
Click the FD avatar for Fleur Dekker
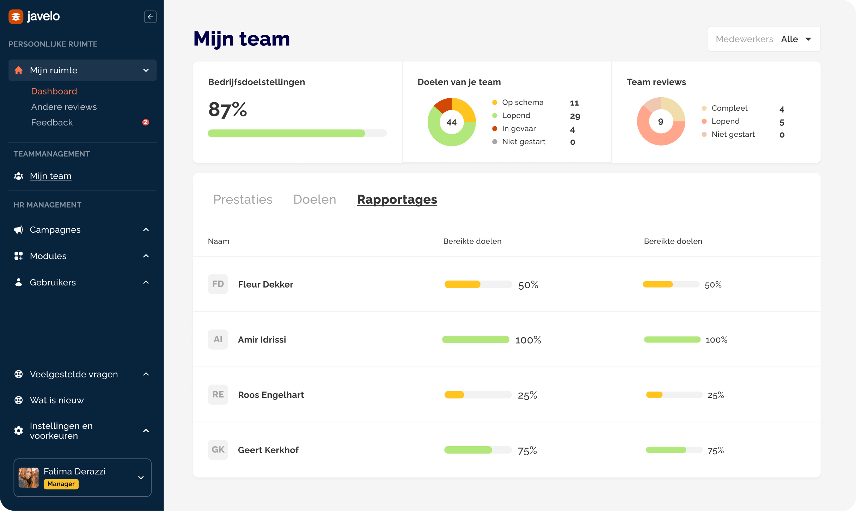[x=218, y=284]
